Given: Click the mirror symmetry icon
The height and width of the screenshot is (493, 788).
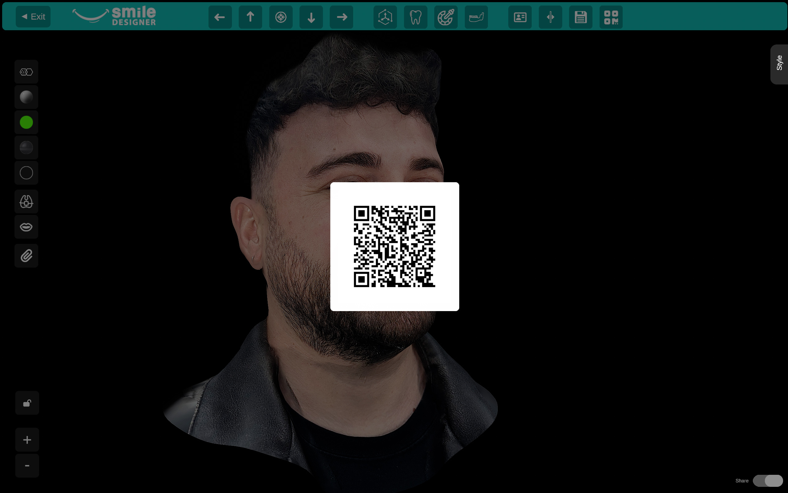Looking at the screenshot, I should pos(550,17).
